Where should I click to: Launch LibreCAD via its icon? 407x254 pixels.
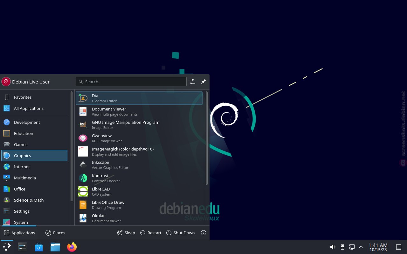(83, 191)
